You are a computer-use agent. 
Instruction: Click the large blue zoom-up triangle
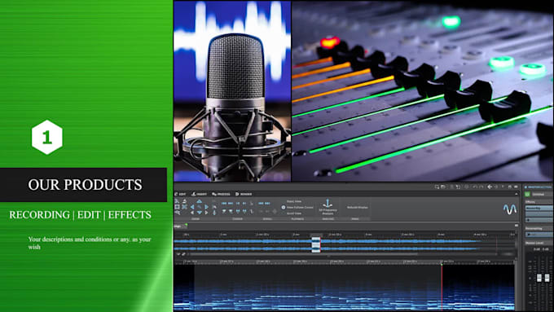200,201
